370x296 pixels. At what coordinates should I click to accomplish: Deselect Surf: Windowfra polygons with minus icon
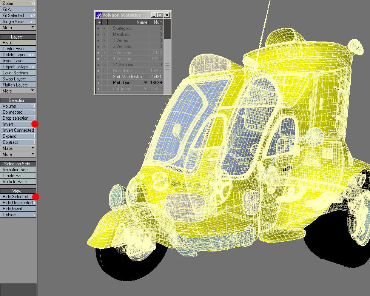(104, 77)
